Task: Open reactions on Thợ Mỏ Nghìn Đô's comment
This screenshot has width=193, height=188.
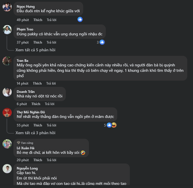Action: point(111,125)
